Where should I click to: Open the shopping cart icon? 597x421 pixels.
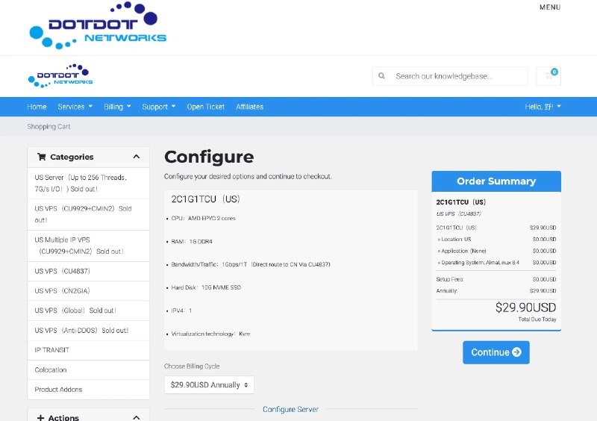coord(548,76)
